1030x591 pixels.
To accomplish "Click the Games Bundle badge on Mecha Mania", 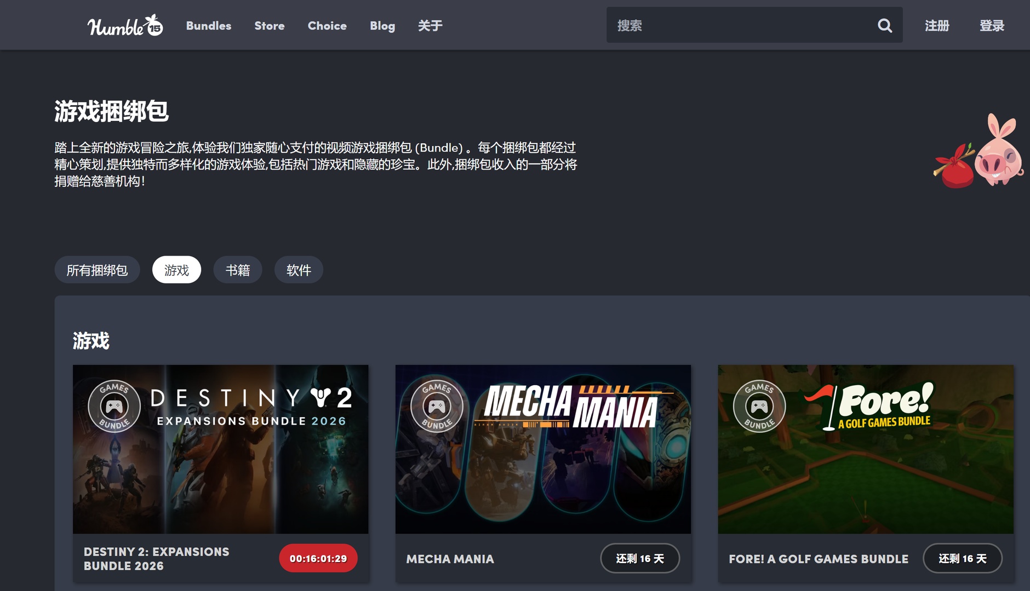I will pyautogui.click(x=437, y=406).
